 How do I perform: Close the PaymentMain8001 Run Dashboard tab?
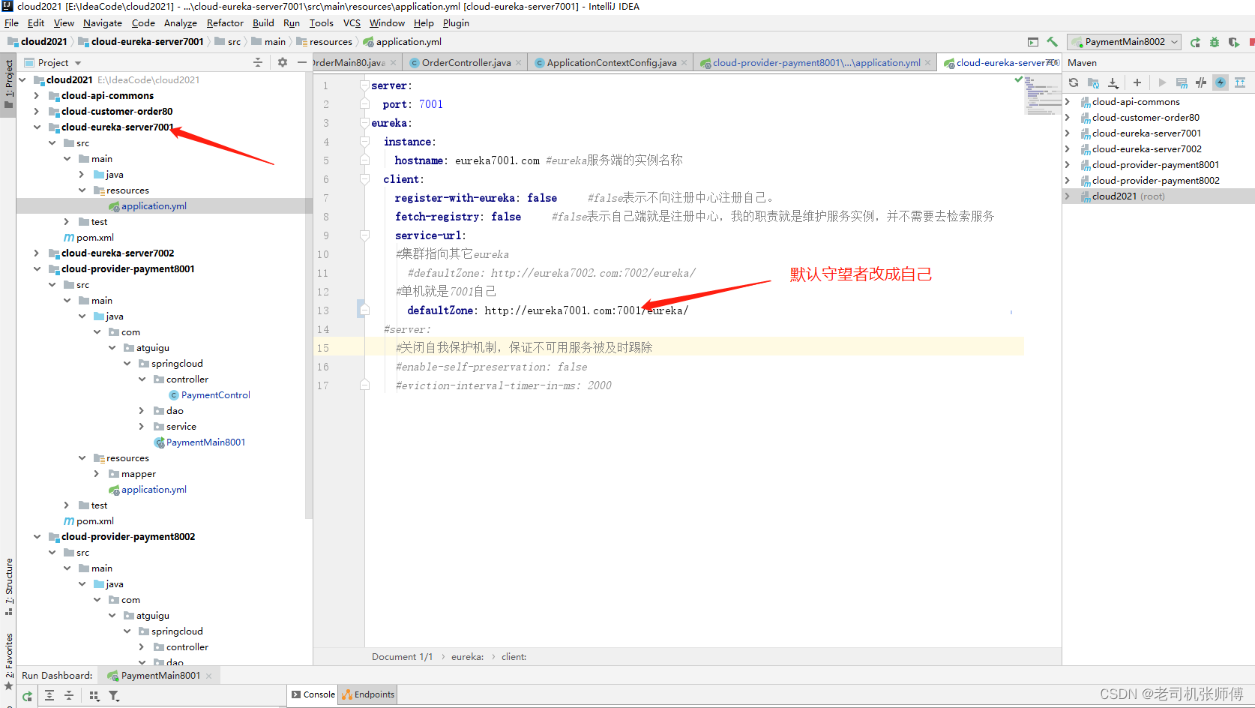(208, 676)
